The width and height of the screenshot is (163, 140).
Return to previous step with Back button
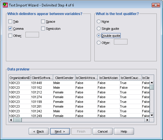pos(39,131)
